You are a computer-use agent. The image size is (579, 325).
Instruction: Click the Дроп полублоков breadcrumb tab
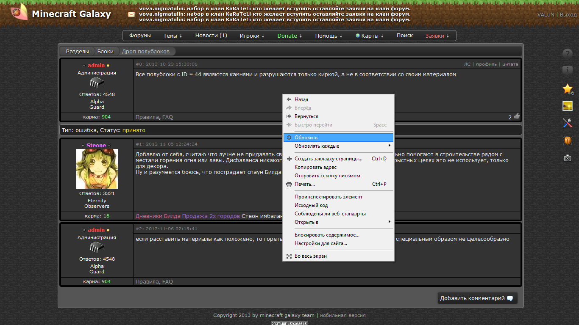click(x=146, y=51)
